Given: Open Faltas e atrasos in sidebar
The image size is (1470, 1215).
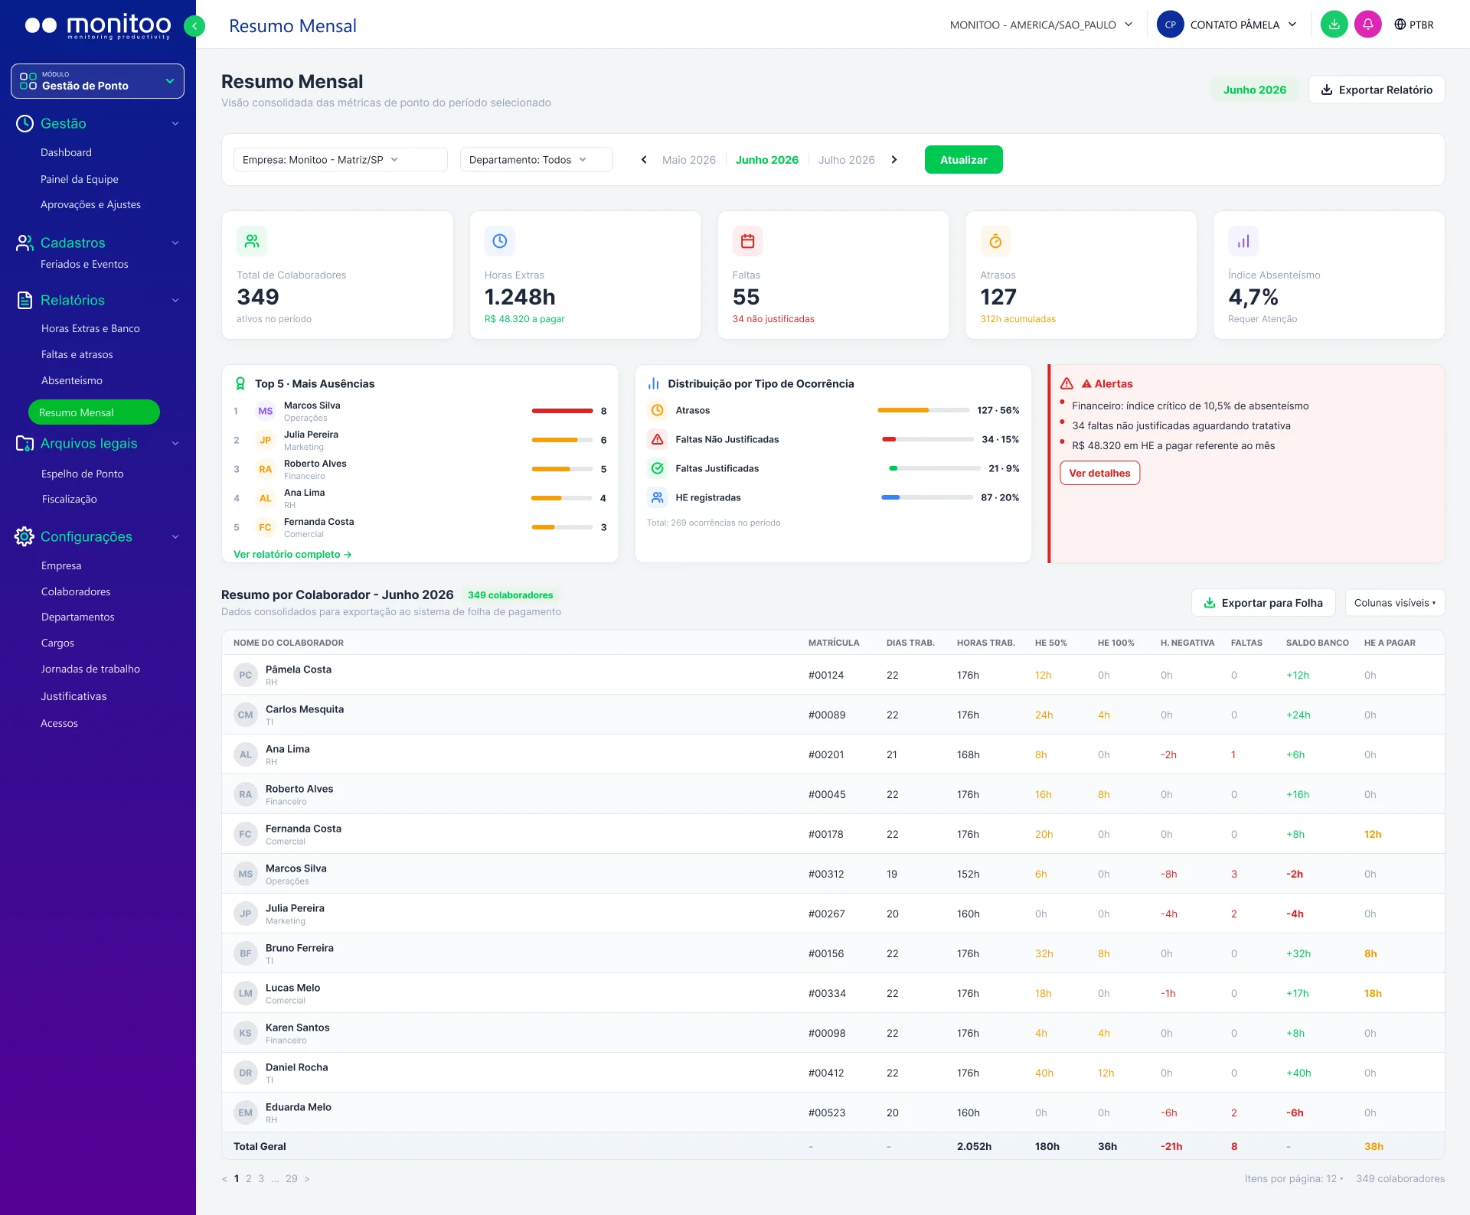Looking at the screenshot, I should pyautogui.click(x=77, y=354).
